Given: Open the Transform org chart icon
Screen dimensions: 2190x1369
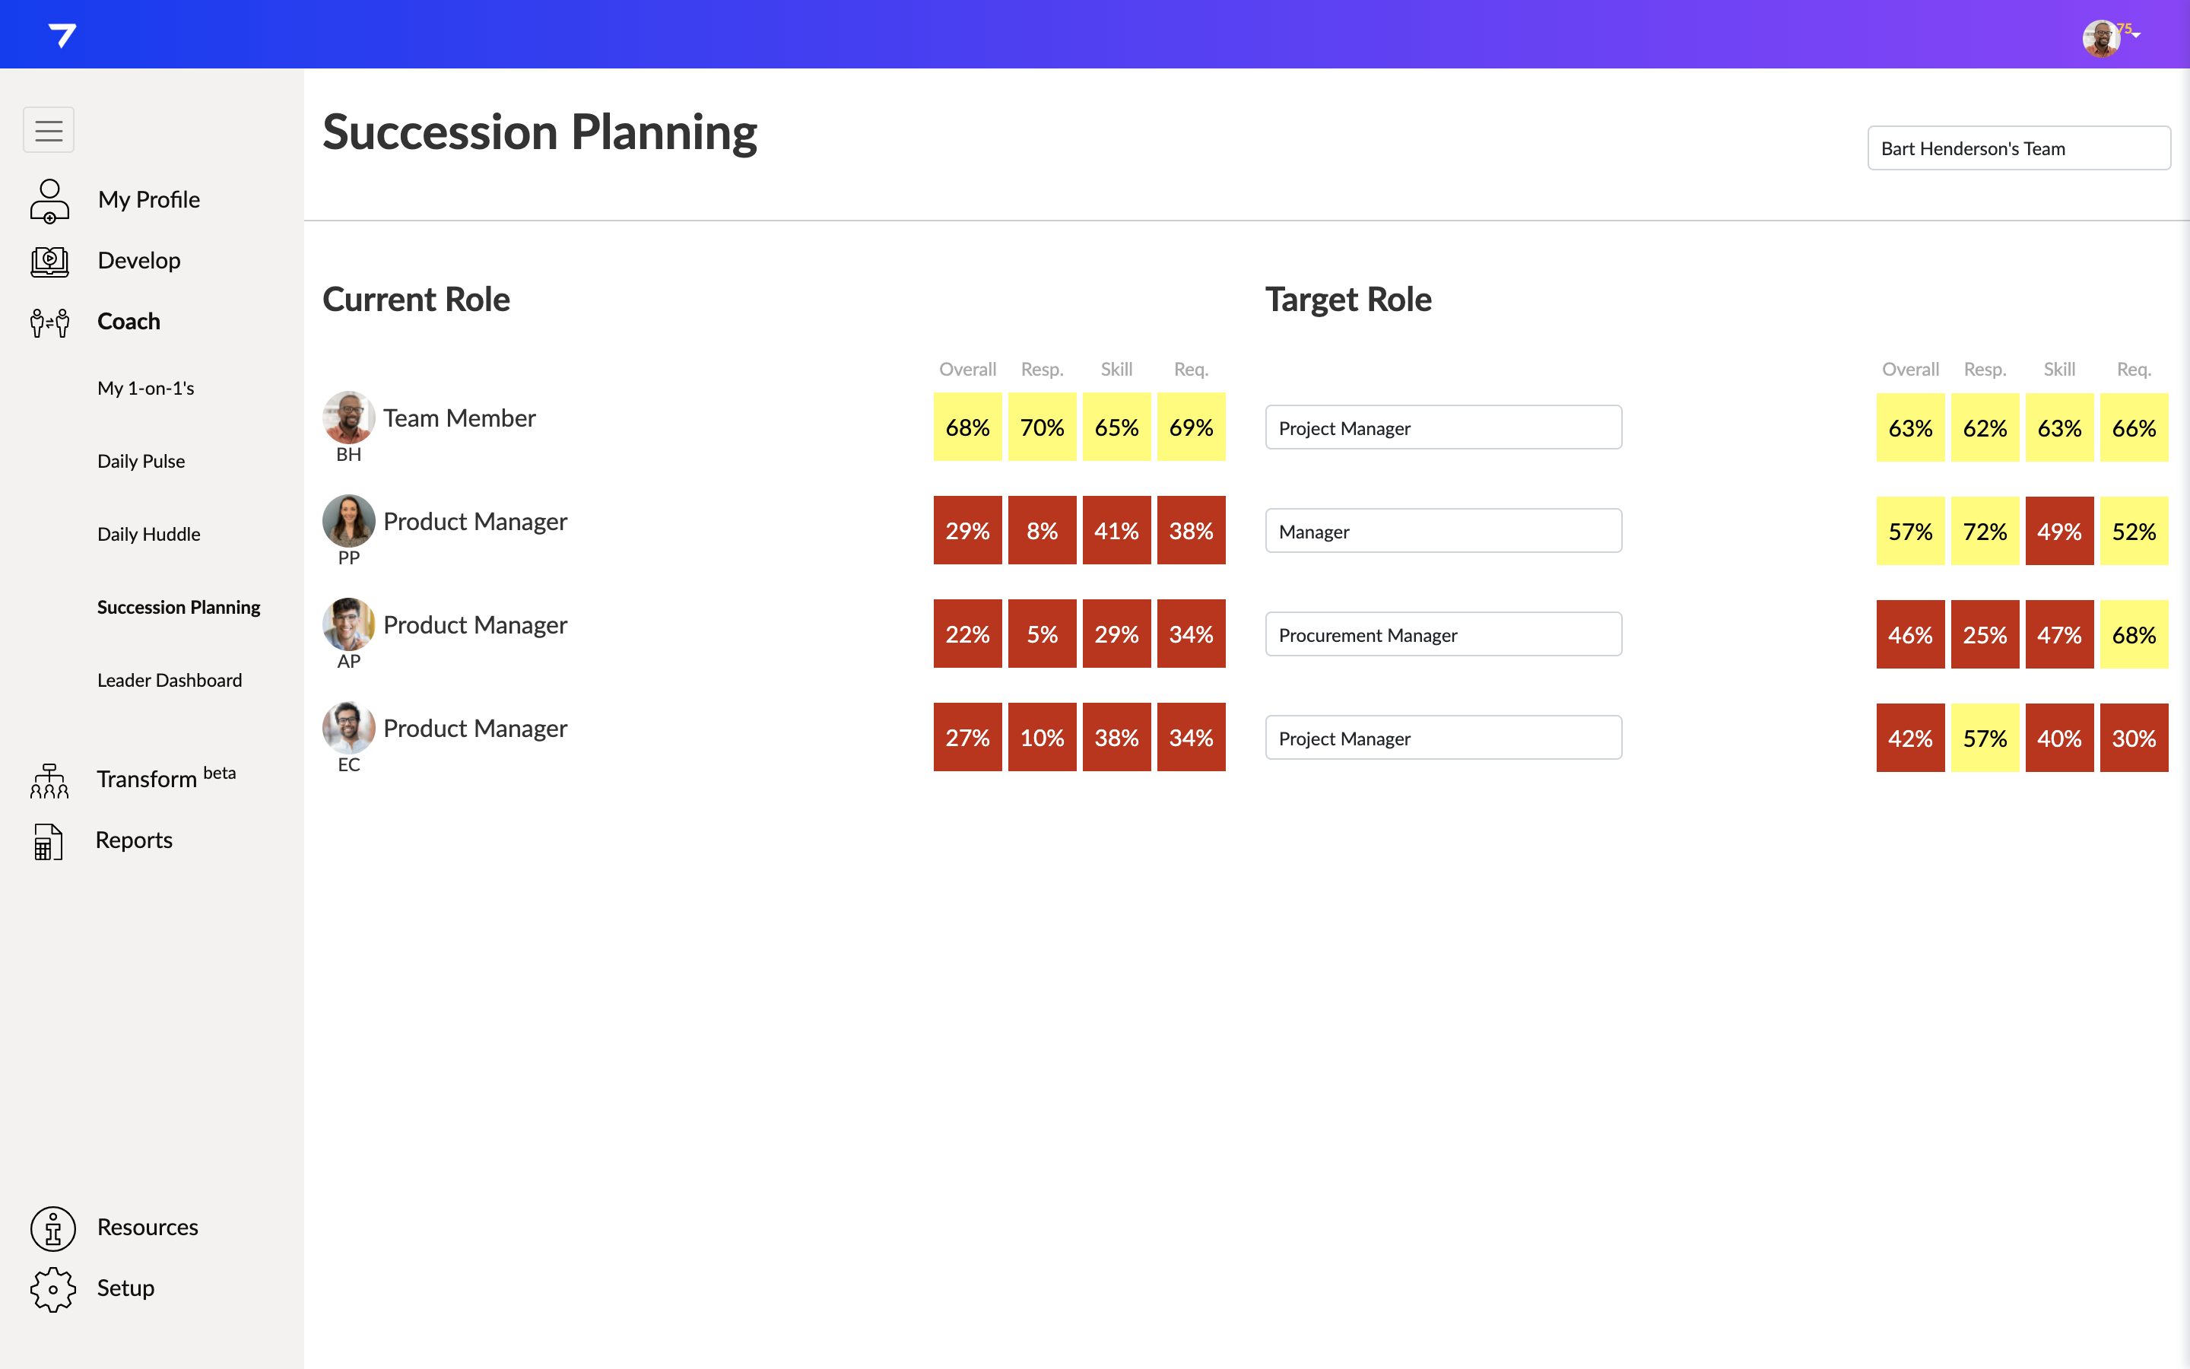Looking at the screenshot, I should [x=49, y=780].
